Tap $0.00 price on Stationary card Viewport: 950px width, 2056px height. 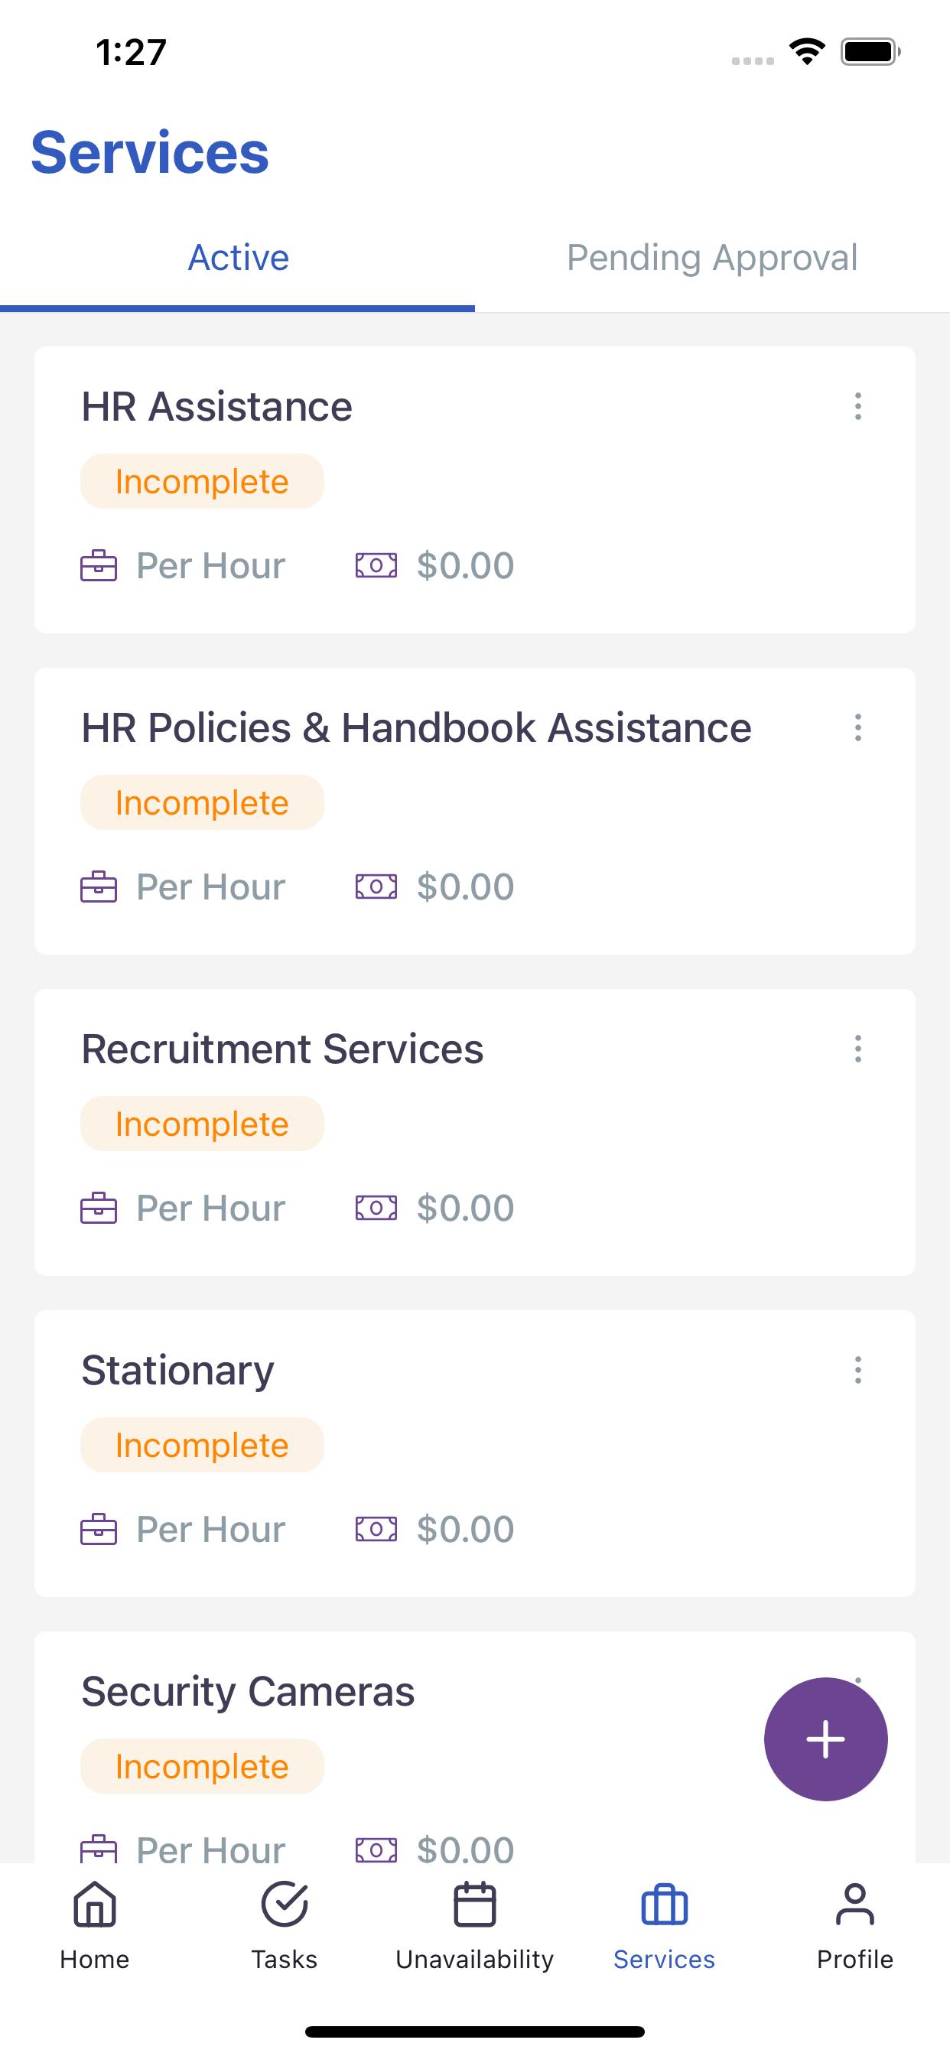[x=465, y=1529]
